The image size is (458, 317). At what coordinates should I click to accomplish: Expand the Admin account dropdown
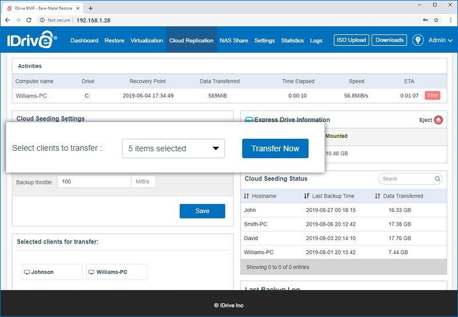click(440, 40)
